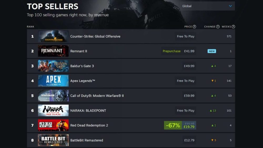263x148 pixels.
Task: Click the Red Dead Redemption 2 title text
Action: (x=89, y=125)
